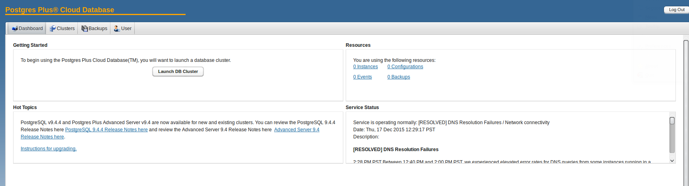Click the Getting Started heading
This screenshot has width=689, height=186.
[x=30, y=45]
